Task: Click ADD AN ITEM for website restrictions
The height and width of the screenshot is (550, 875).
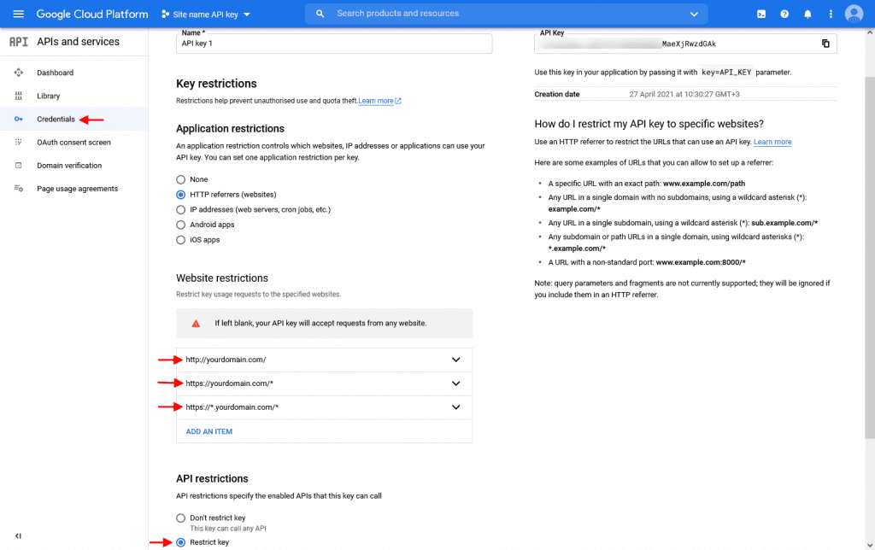Action: [208, 431]
